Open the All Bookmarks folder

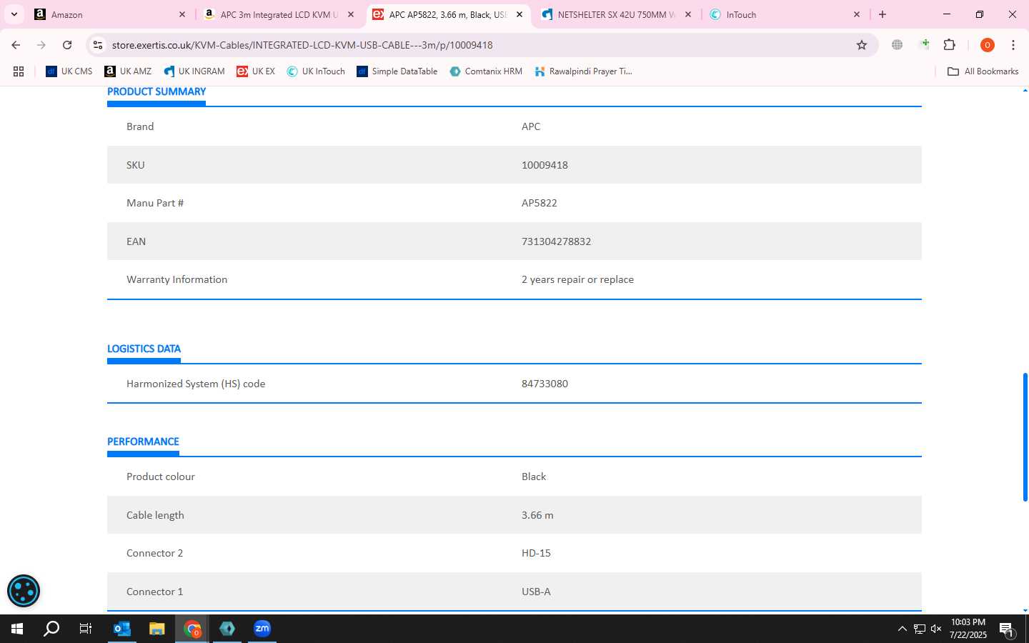click(983, 71)
